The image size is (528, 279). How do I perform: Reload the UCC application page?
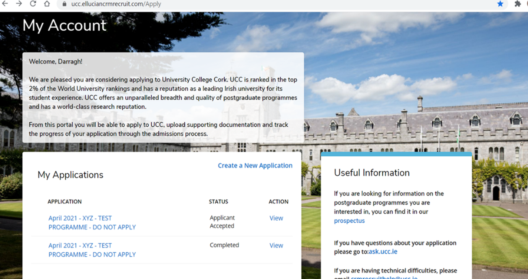(33, 4)
